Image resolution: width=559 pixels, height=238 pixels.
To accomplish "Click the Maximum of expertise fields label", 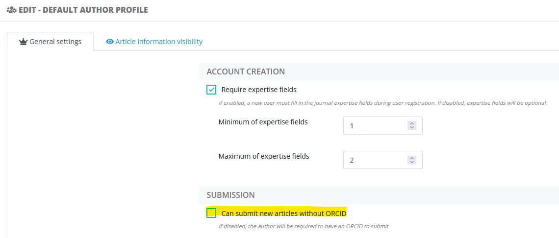I will coord(264,156).
